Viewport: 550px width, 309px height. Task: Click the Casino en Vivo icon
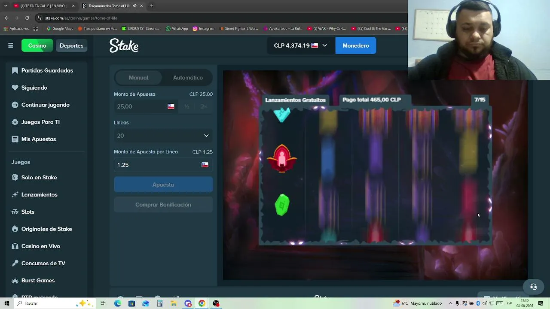click(15, 246)
